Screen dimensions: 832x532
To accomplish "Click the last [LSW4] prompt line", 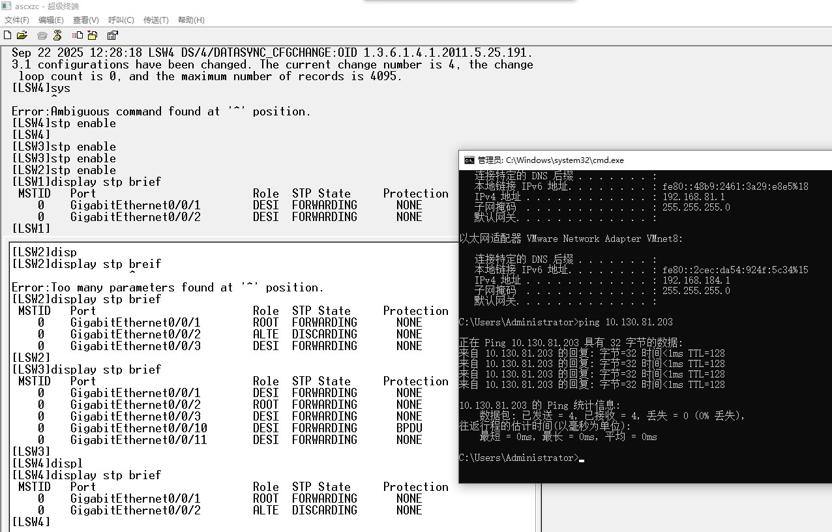I will (x=31, y=522).
